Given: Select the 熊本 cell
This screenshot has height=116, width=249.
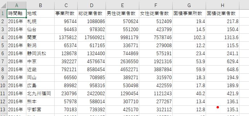Looking at the screenshot, I should 40,102.
